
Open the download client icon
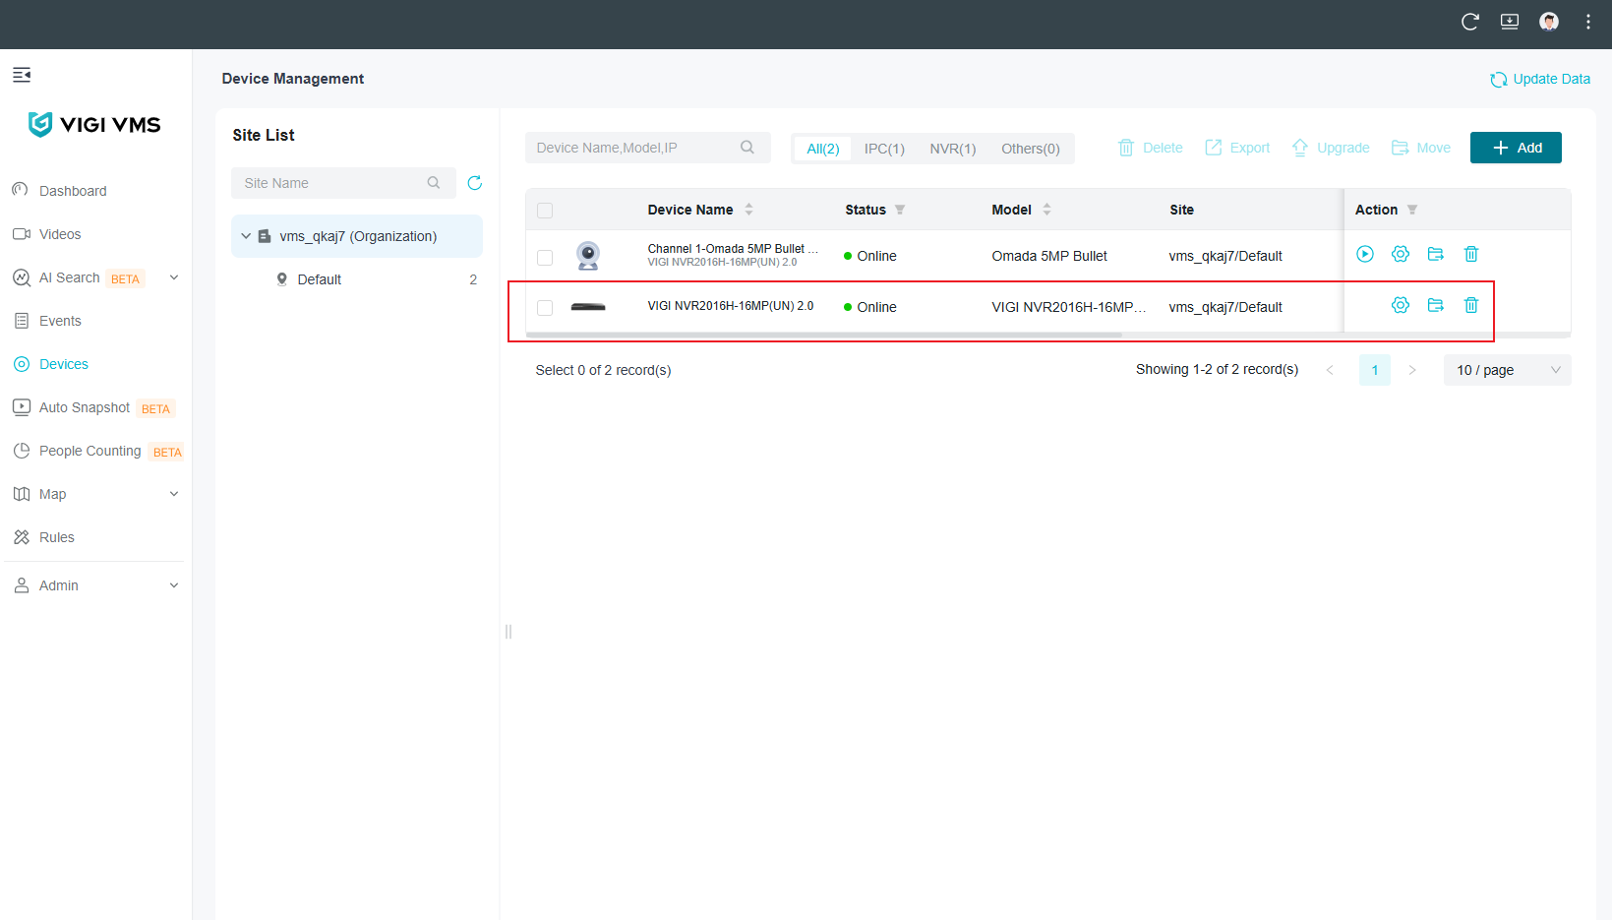(1510, 22)
